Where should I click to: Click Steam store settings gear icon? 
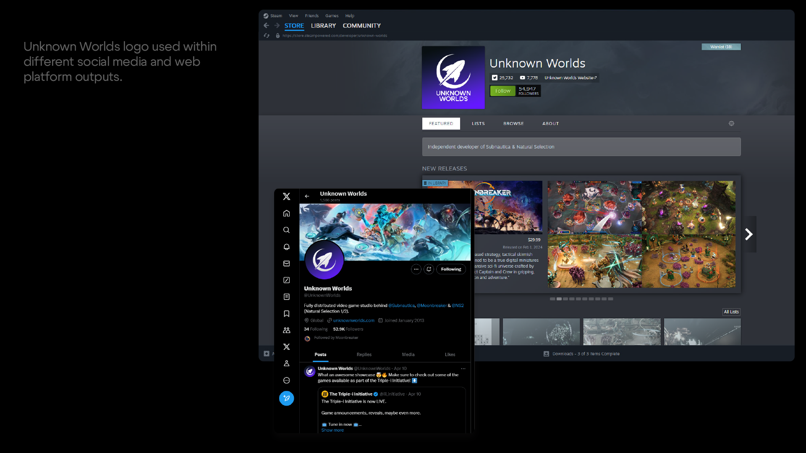(x=731, y=123)
